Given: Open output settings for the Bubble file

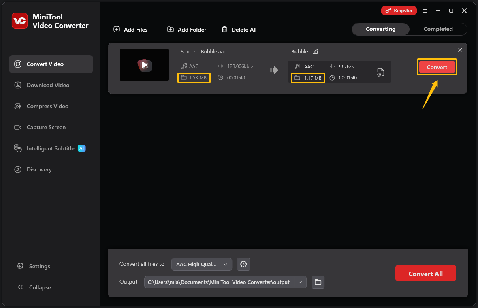Looking at the screenshot, I should 380,72.
